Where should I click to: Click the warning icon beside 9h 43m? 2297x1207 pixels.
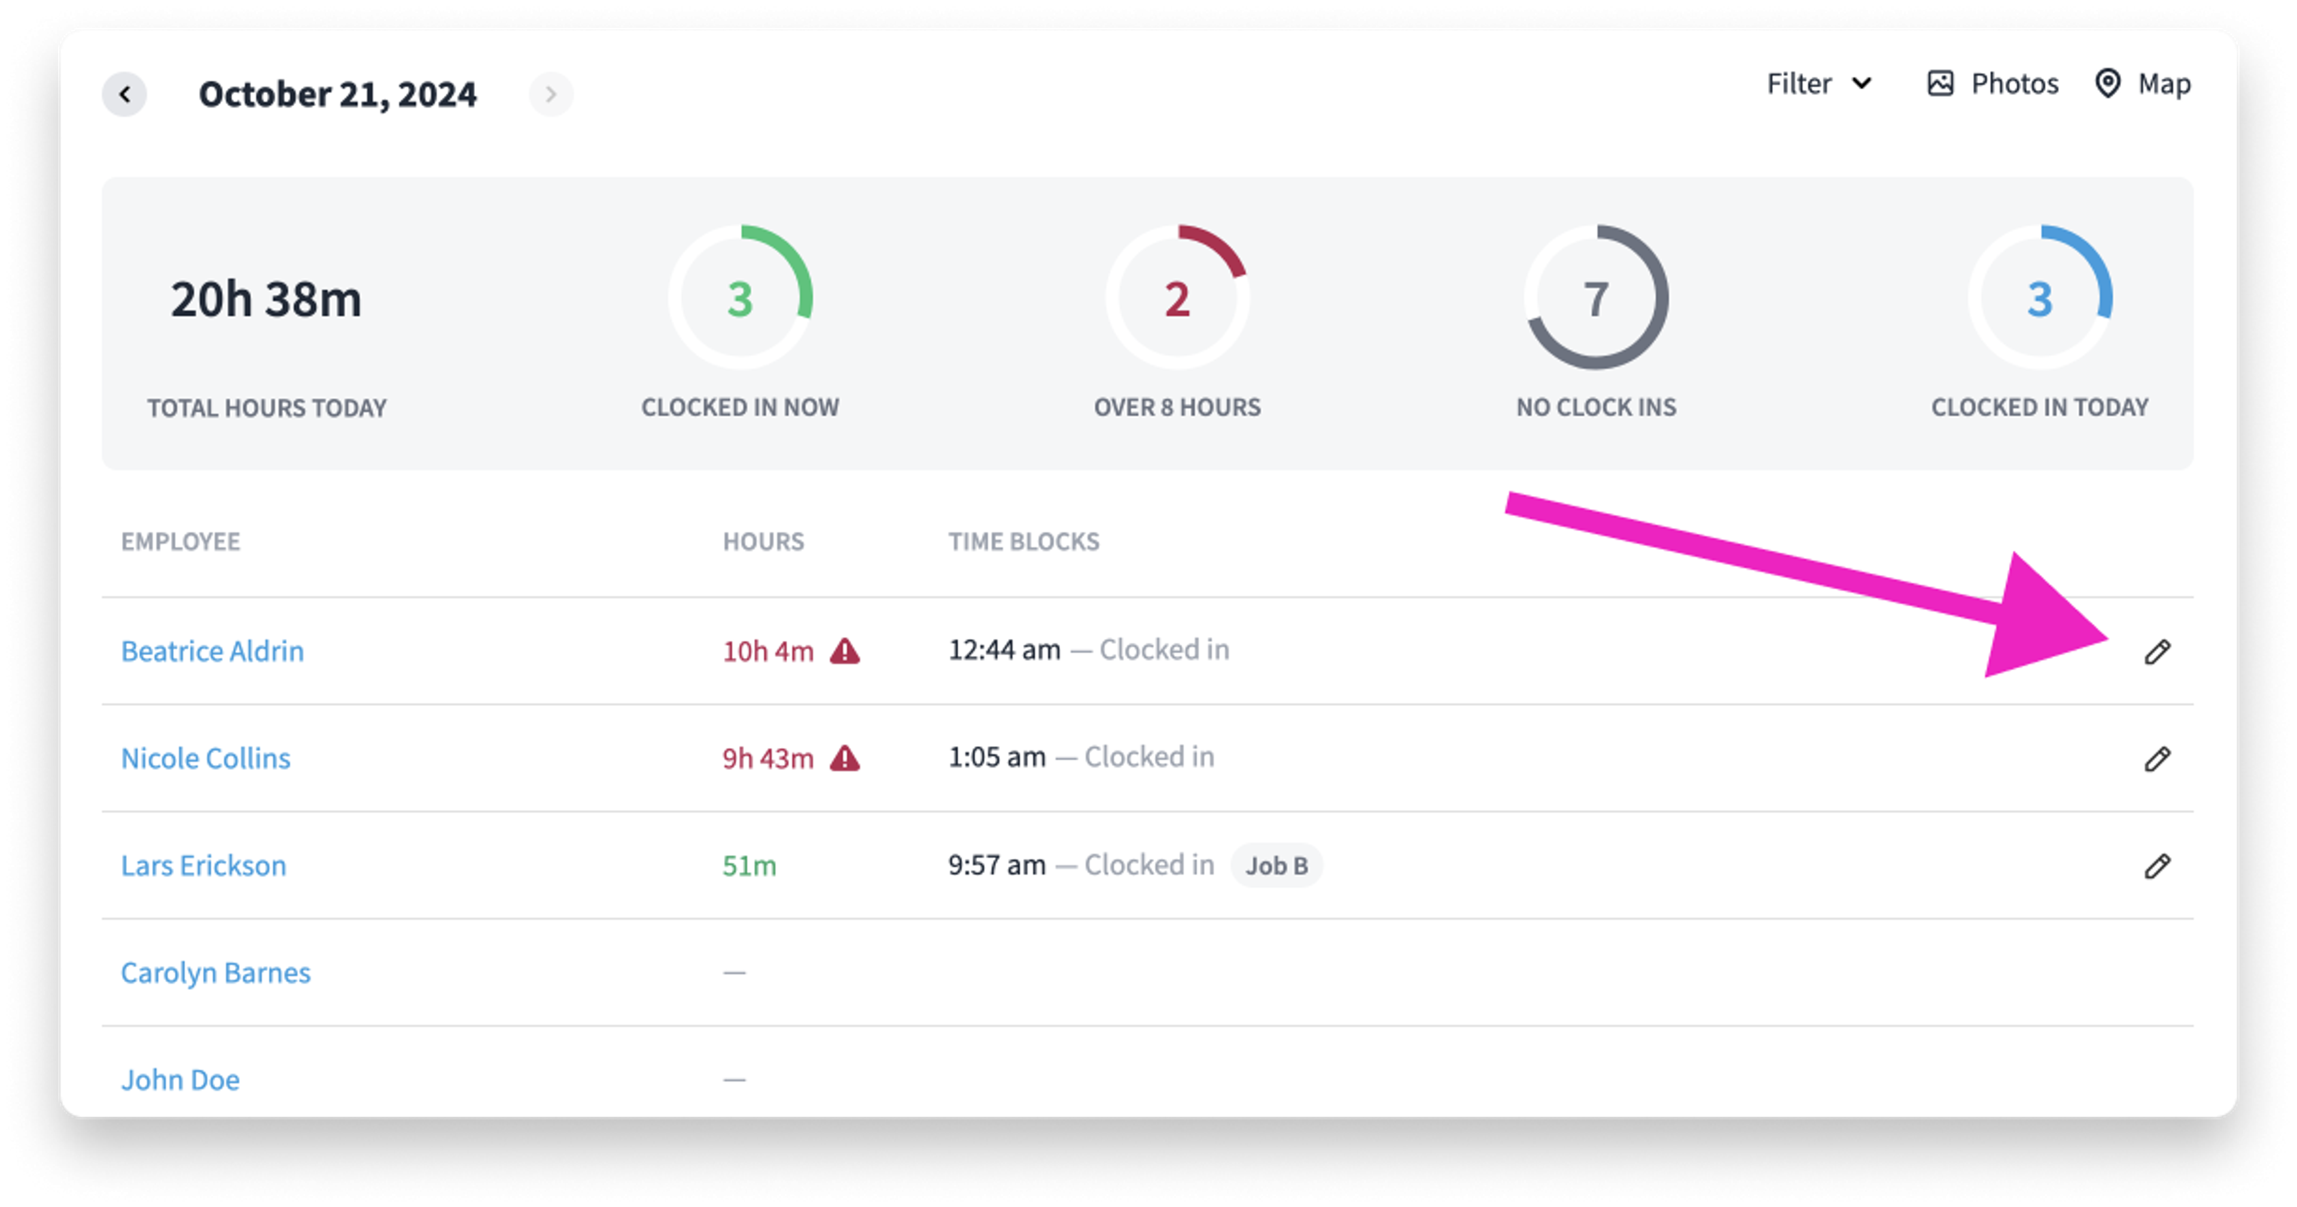845,759
